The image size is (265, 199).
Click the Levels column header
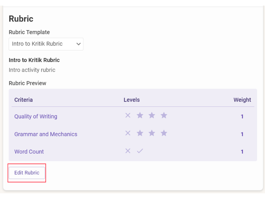point(132,100)
